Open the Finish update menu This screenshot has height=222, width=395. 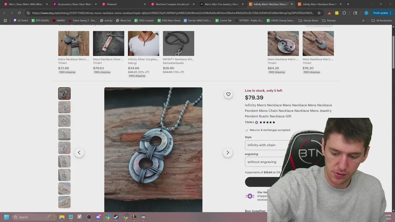[382, 13]
